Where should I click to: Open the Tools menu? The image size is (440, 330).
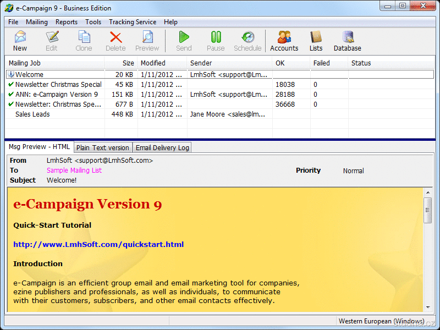click(x=93, y=22)
